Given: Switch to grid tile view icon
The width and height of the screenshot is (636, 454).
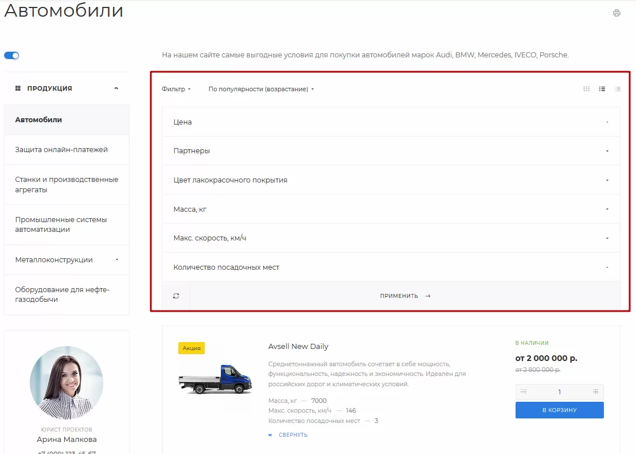Looking at the screenshot, I should coord(587,89).
